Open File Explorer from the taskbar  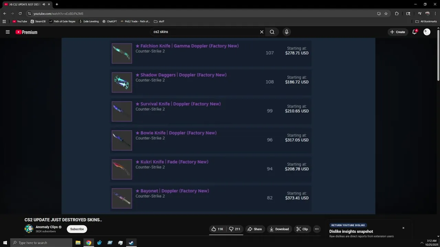click(x=78, y=243)
